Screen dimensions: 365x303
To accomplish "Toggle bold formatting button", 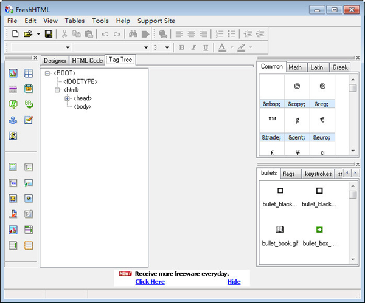I will [x=181, y=47].
